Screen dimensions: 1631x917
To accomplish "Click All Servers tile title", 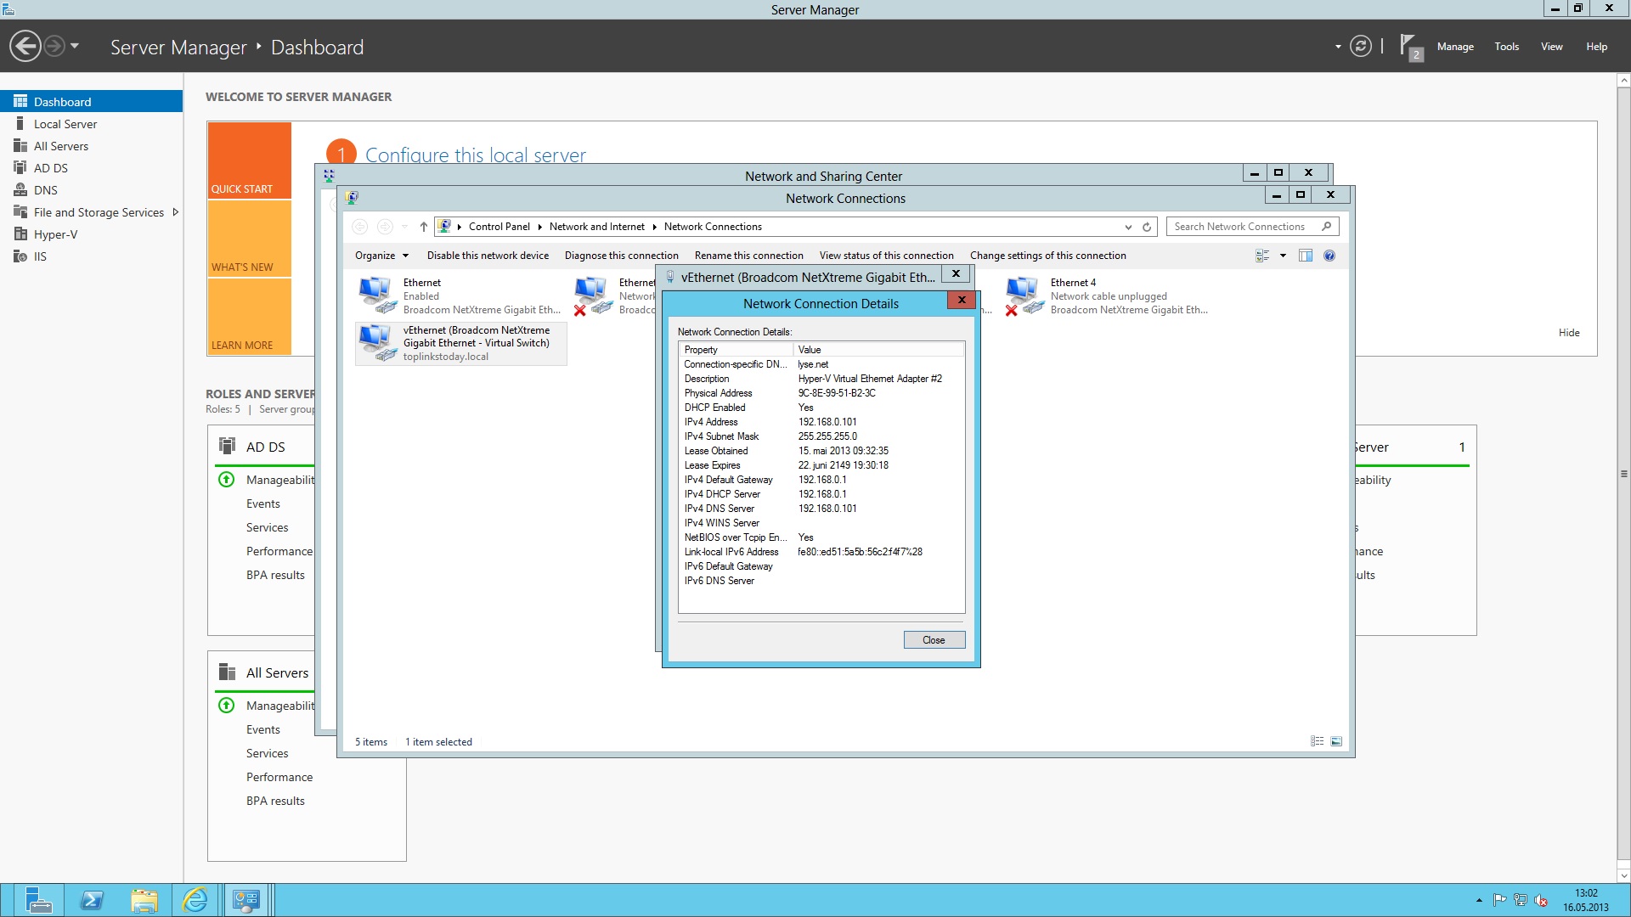I will [277, 672].
